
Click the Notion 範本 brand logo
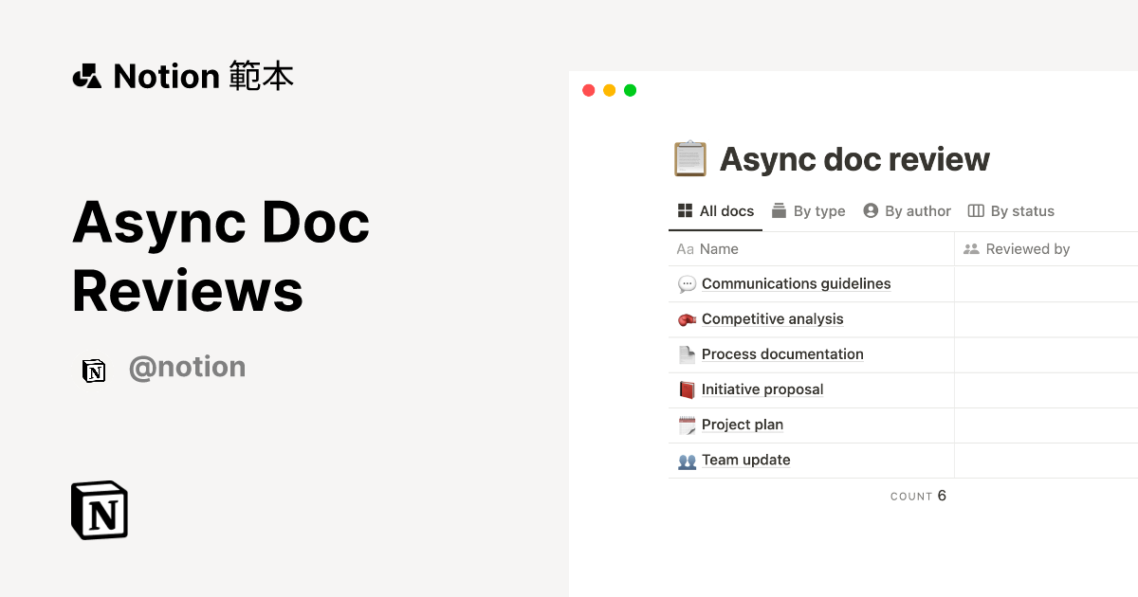[x=183, y=76]
